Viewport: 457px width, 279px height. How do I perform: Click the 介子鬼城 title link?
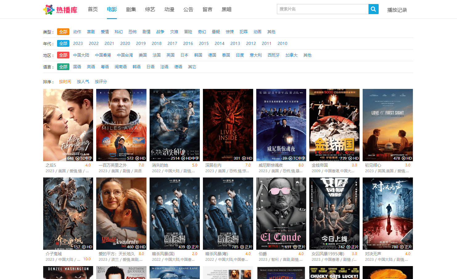pos(54,254)
